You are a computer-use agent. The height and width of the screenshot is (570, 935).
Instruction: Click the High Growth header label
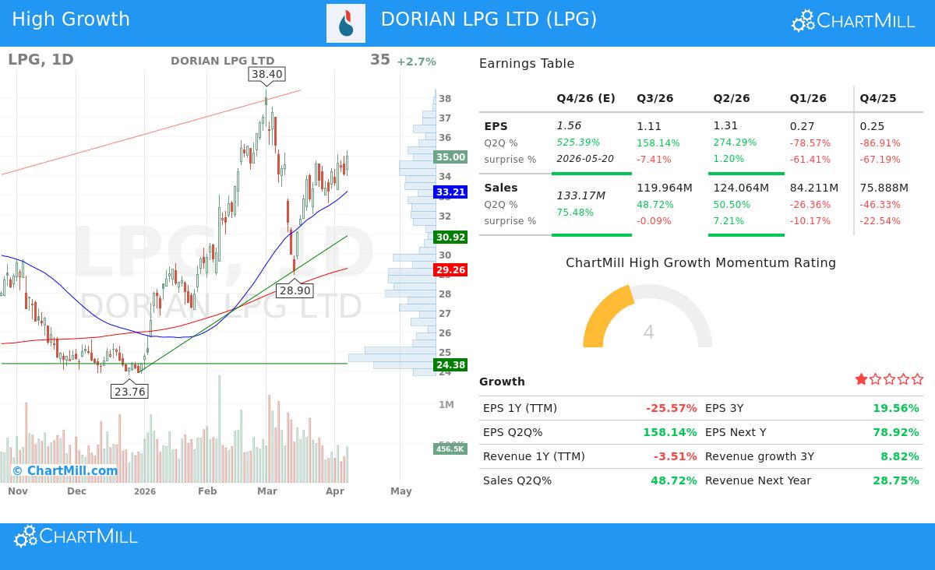(69, 19)
